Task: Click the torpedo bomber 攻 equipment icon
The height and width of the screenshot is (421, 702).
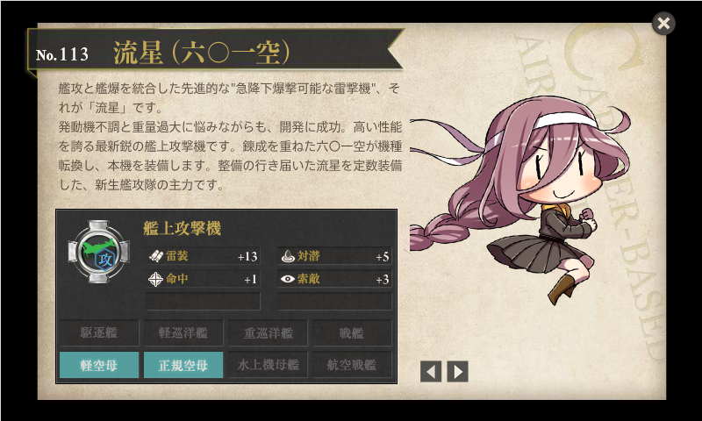Action: coord(98,252)
